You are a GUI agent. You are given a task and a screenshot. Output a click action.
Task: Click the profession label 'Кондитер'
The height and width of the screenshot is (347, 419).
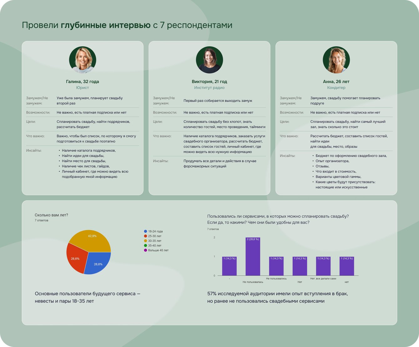(x=336, y=88)
